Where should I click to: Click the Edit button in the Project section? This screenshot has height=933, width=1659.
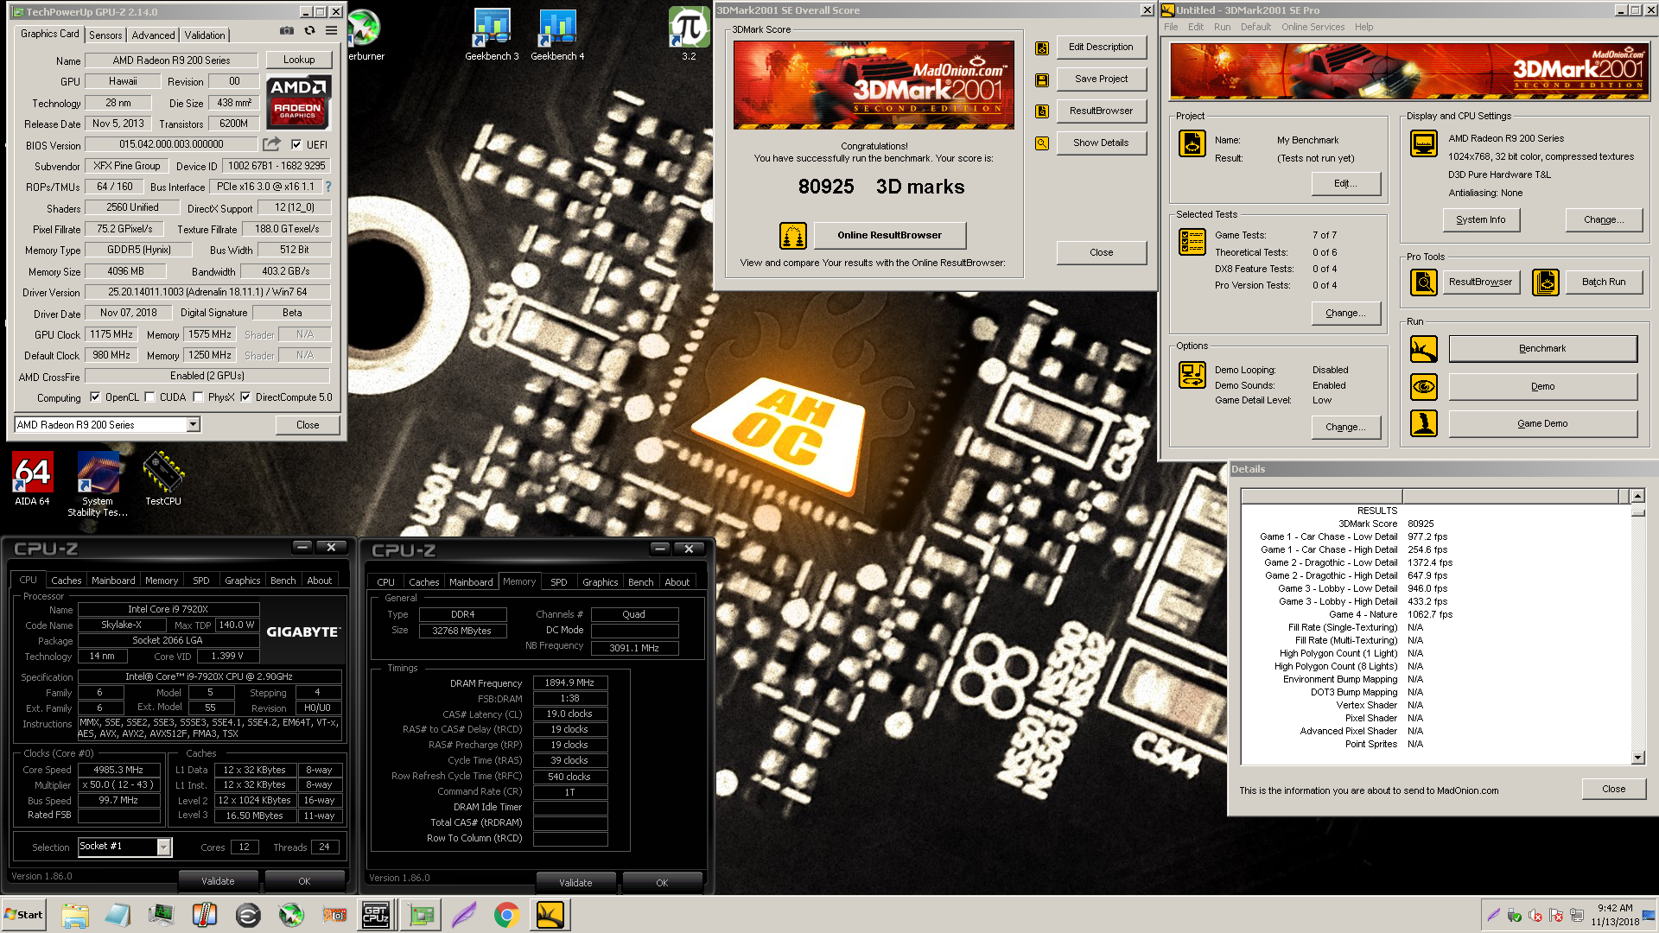pyautogui.click(x=1345, y=183)
